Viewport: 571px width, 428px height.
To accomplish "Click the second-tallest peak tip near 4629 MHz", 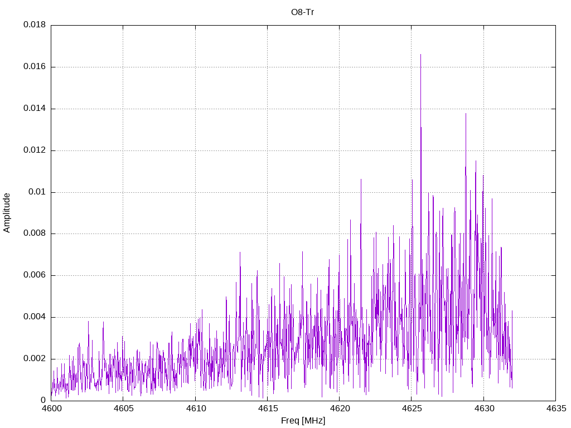I will tap(466, 114).
